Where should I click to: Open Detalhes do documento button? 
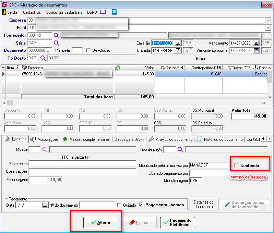[204, 204]
